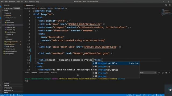Expand the Timeline section
The width and height of the screenshot is (172, 96).
(x=6, y=86)
